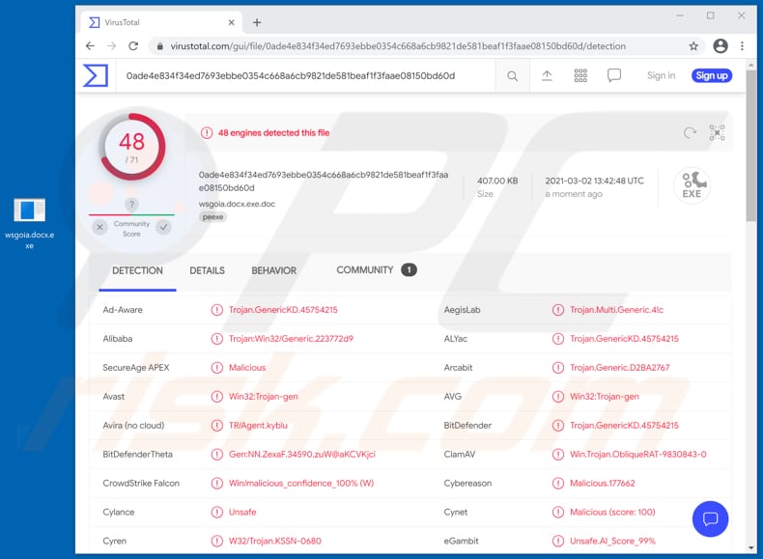Click the Sign in link
The height and width of the screenshot is (559, 763).
click(661, 75)
